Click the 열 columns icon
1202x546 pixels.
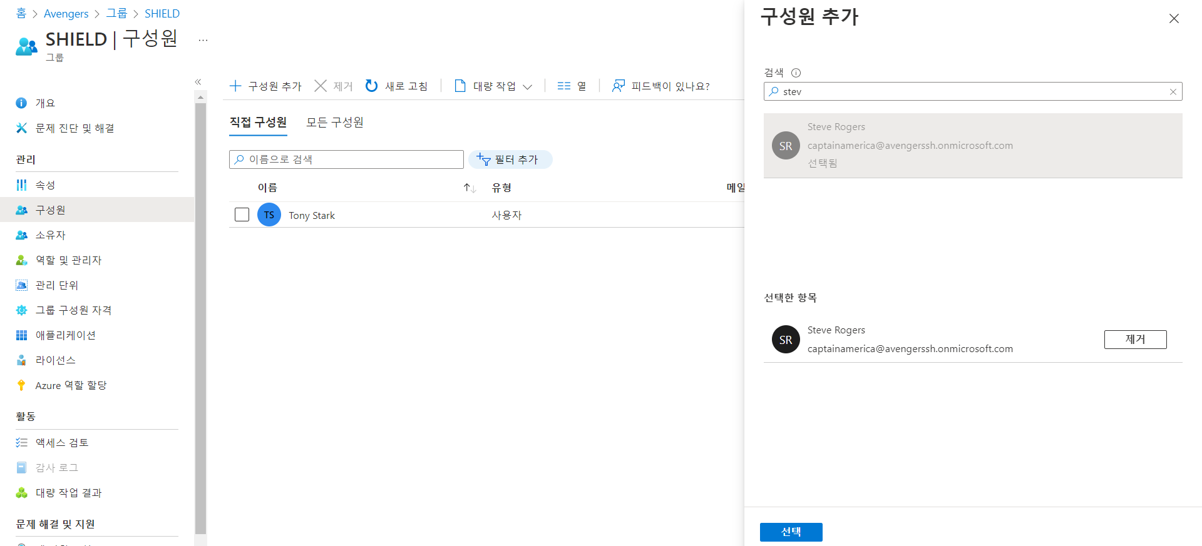564,86
